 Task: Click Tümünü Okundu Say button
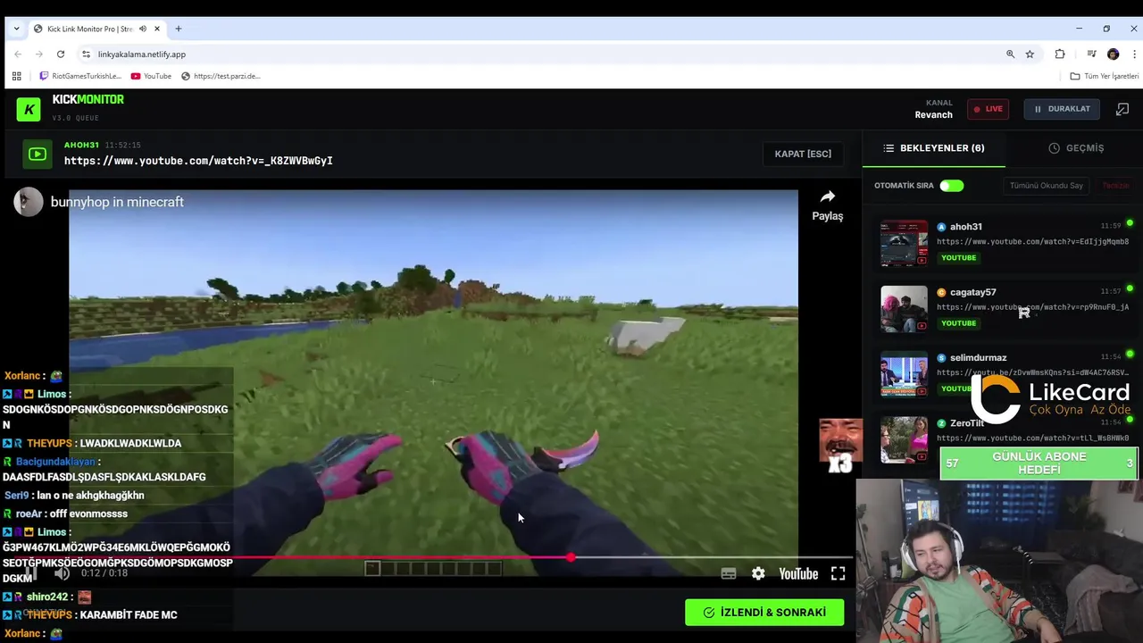[1047, 186]
